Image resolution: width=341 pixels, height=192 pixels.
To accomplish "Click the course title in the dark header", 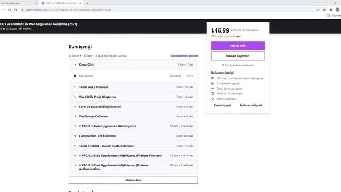I will pyautogui.click(x=38, y=24).
